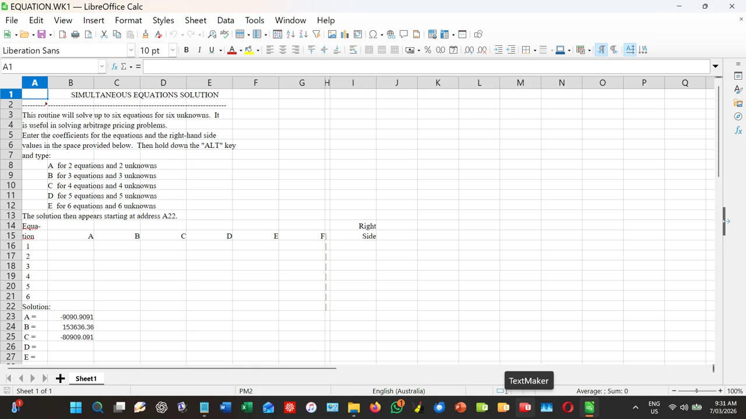Open the Format menu
Screen dimensions: 746x419
coord(128,20)
